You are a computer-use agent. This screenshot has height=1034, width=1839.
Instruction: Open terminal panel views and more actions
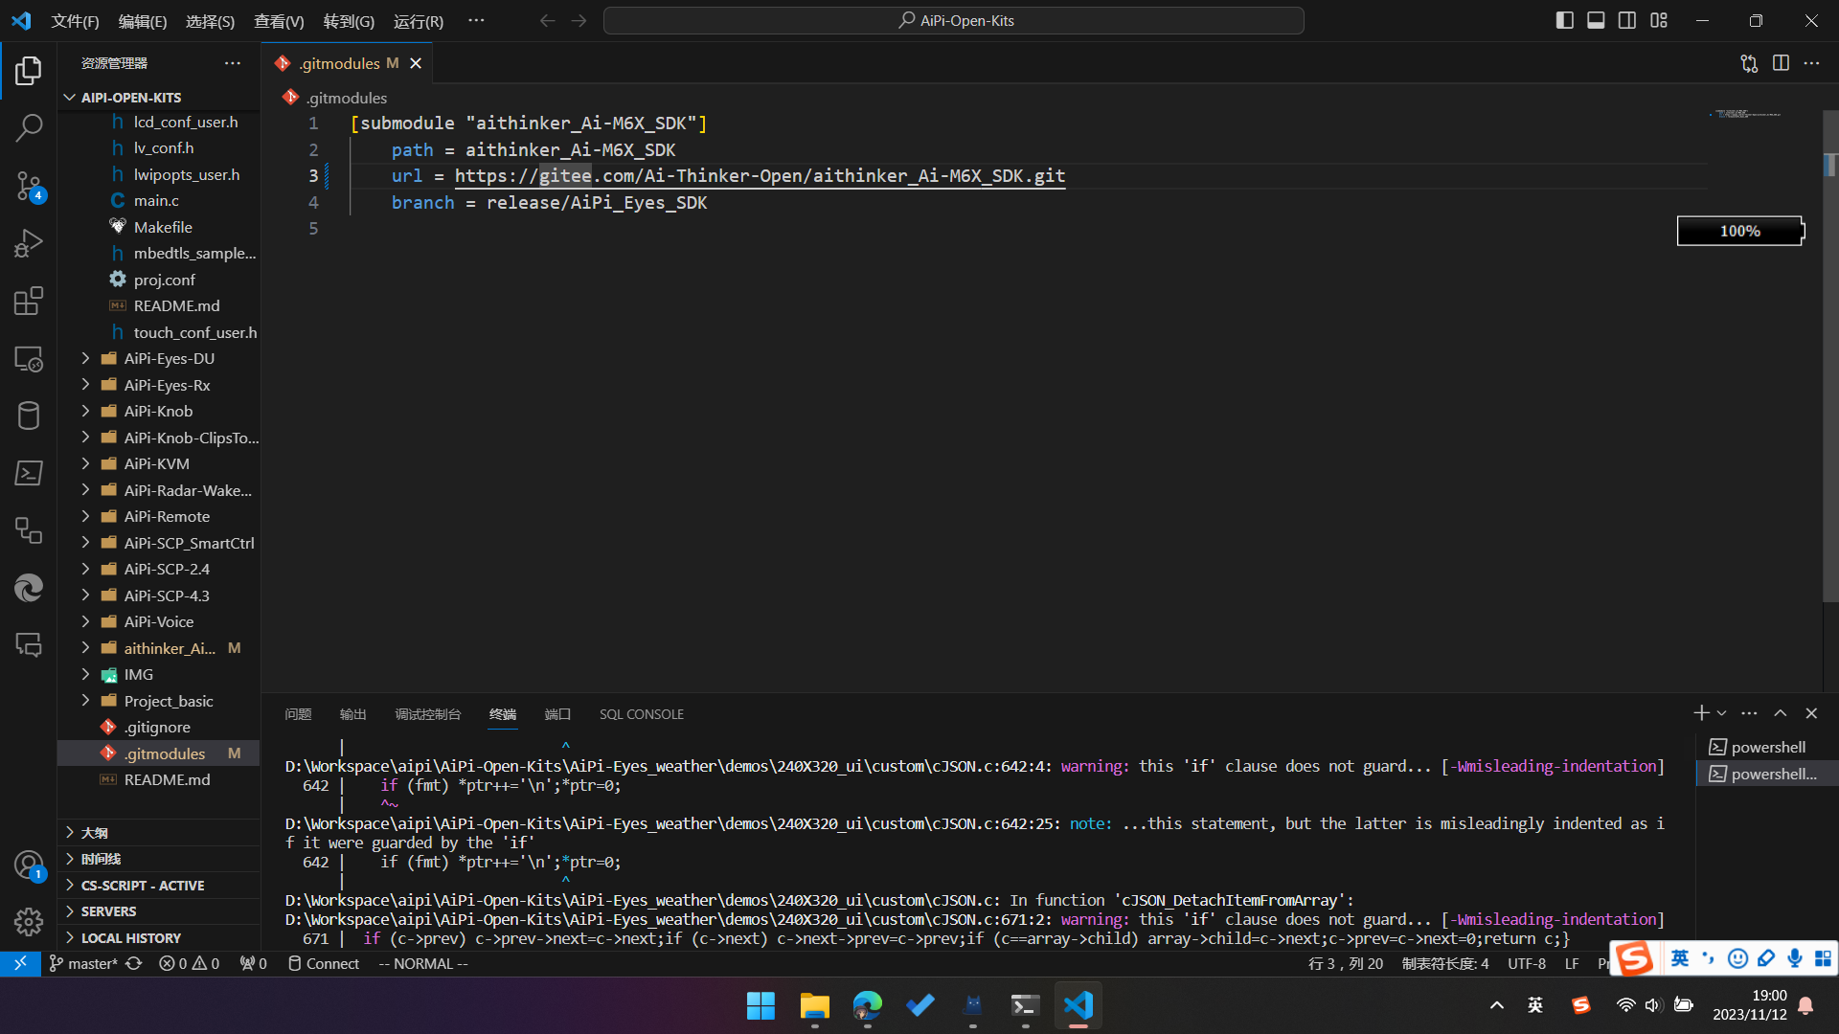pyautogui.click(x=1749, y=713)
